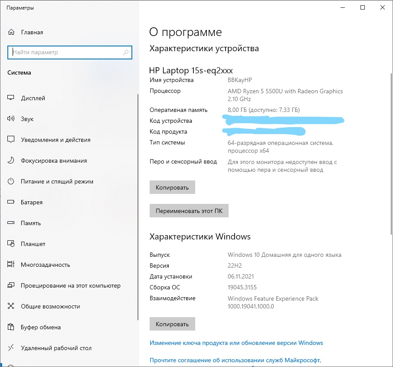Click the Характеристики устройства heading
Screen dimensions: 393x367
(x=204, y=49)
